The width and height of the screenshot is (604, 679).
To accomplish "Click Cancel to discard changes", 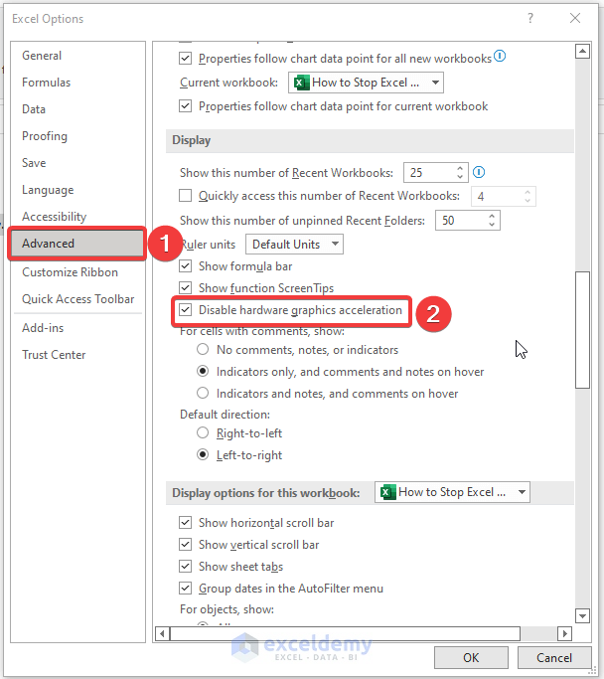I will point(554,658).
